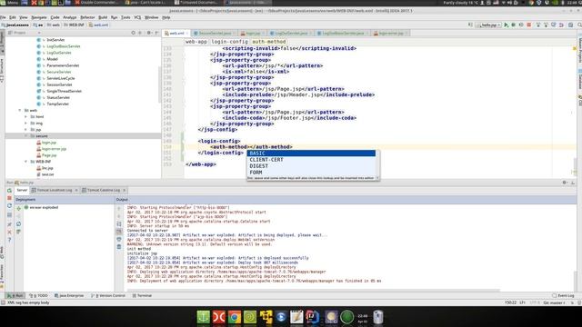
Task: Click the Output horizontal scrollbar
Action: click(314, 290)
